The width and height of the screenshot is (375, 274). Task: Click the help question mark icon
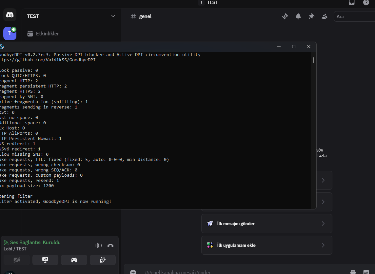coord(366,3)
